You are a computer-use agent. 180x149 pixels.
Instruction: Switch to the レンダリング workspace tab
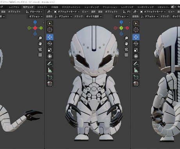pyautogui.click(x=127, y=7)
